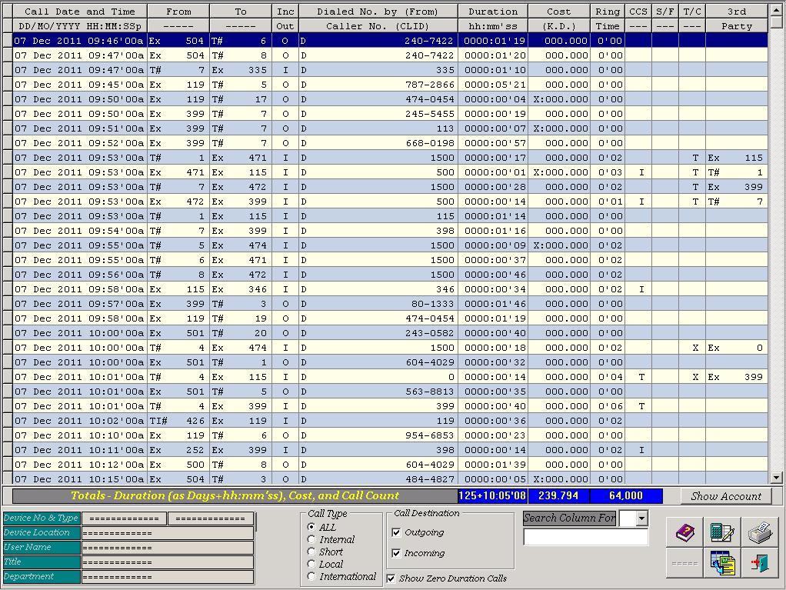Image resolution: width=786 pixels, height=590 pixels.
Task: Click the Department value field
Action: click(168, 577)
